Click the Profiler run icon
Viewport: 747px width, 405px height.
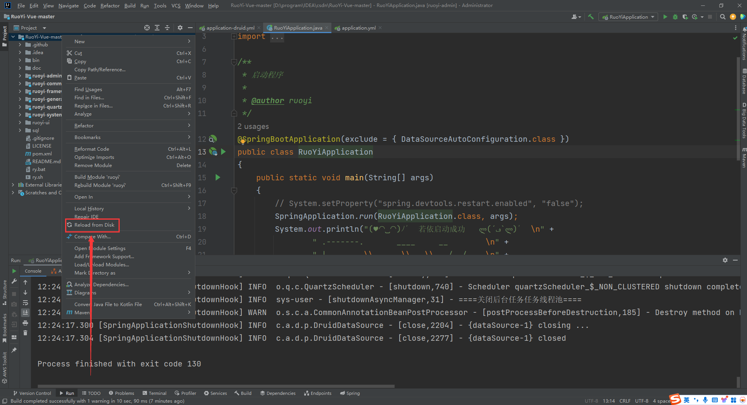tap(695, 17)
